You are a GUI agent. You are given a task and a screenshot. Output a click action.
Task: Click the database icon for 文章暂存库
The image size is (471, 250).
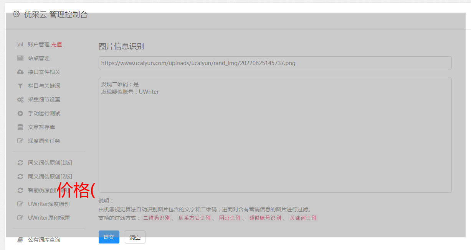click(x=20, y=127)
